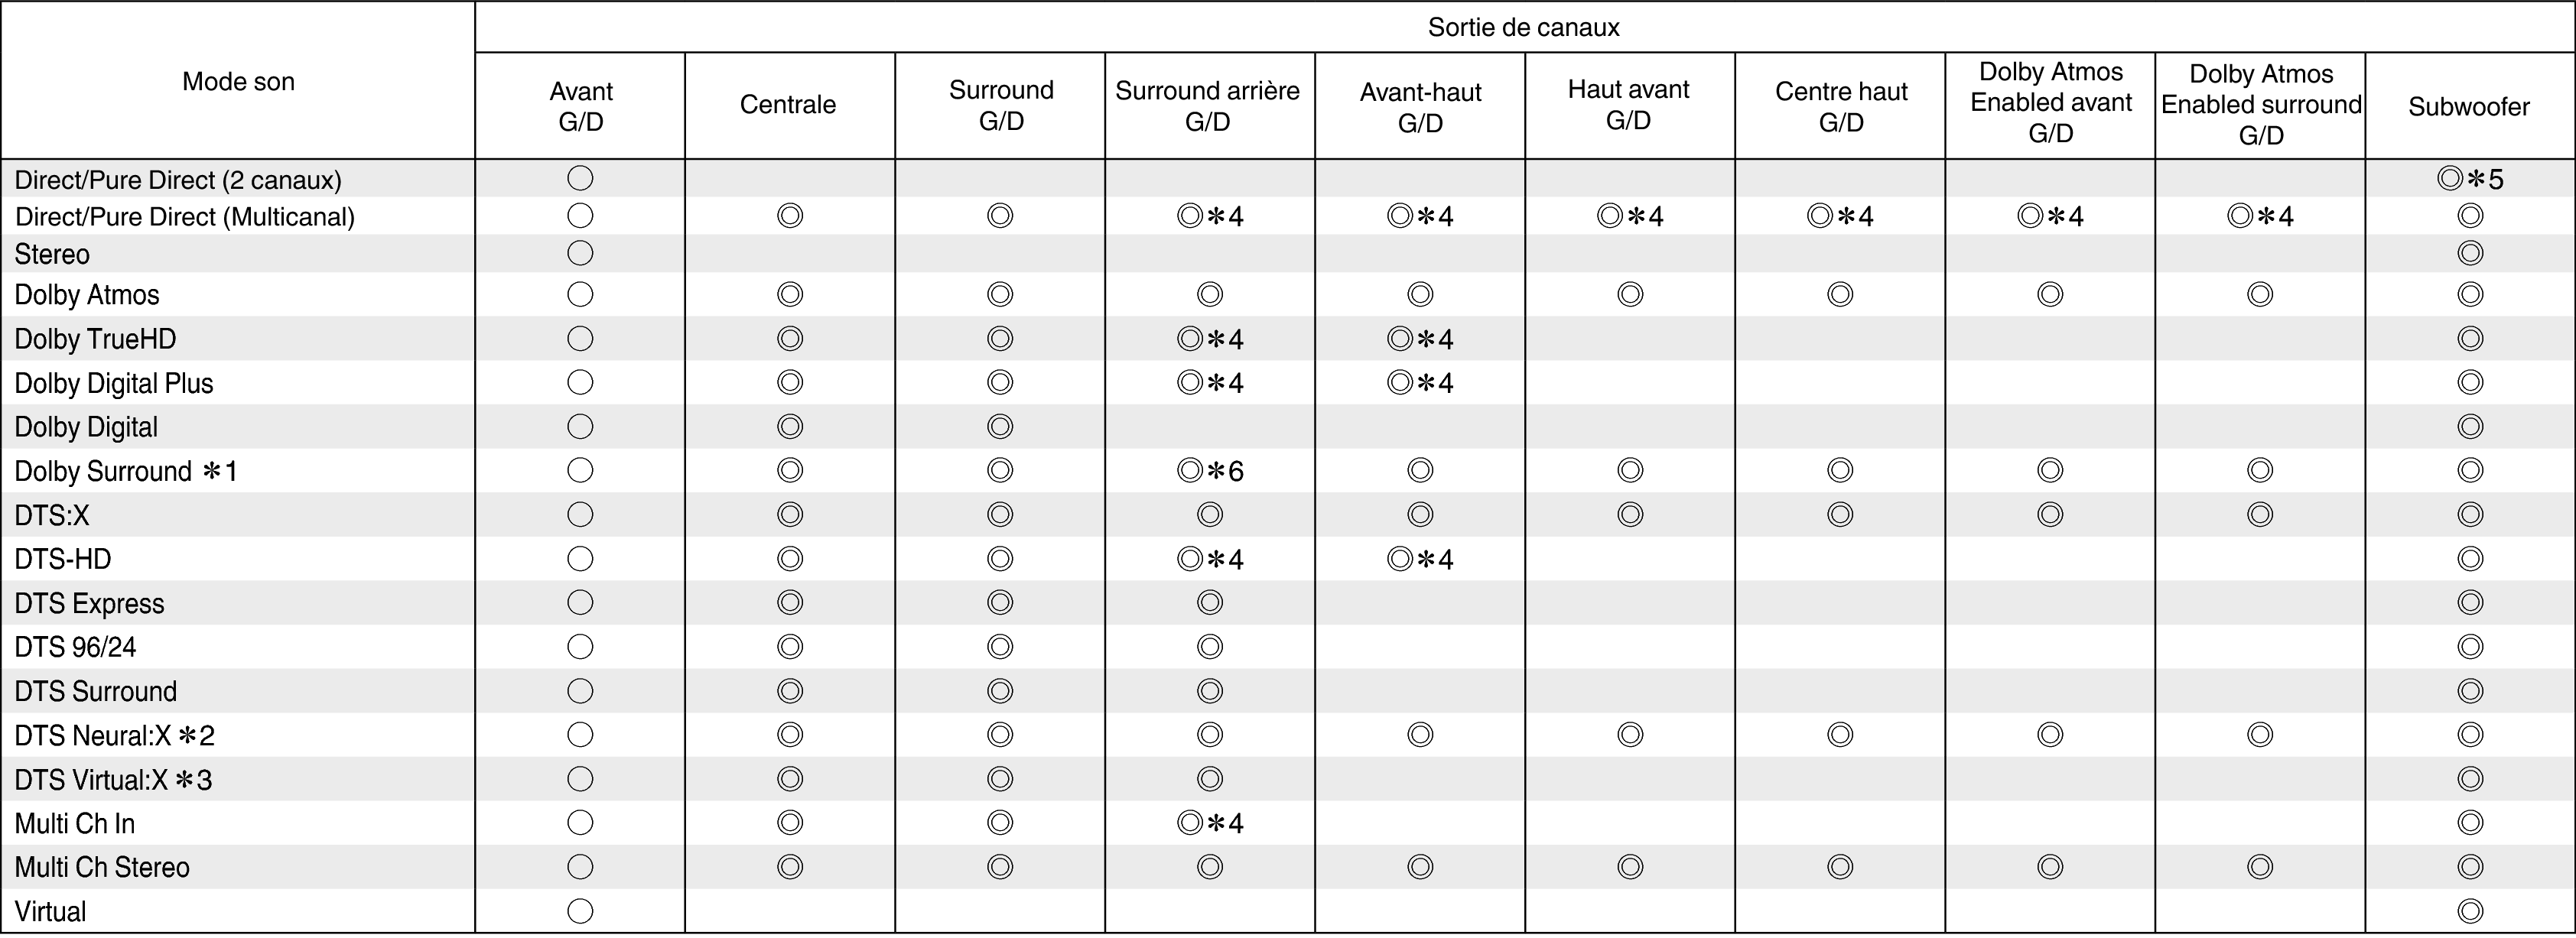The image size is (2576, 938).
Task: Click the Centrale column header
Action: pyautogui.click(x=788, y=105)
